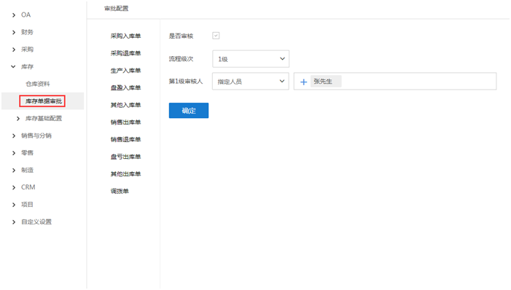Open the CRM sidebar module

pos(28,187)
